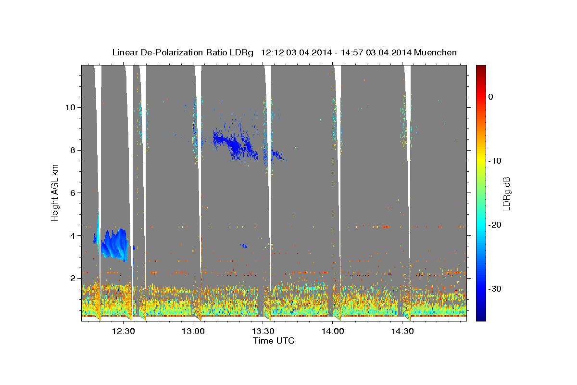
Task: Click the 'LDRg dB' colorbar label
Action: (506, 193)
